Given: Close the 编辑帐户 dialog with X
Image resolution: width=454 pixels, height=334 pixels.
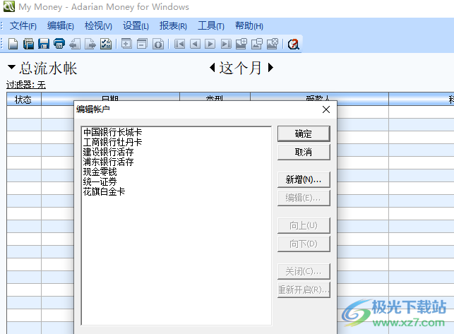Looking at the screenshot, I should (326, 109).
